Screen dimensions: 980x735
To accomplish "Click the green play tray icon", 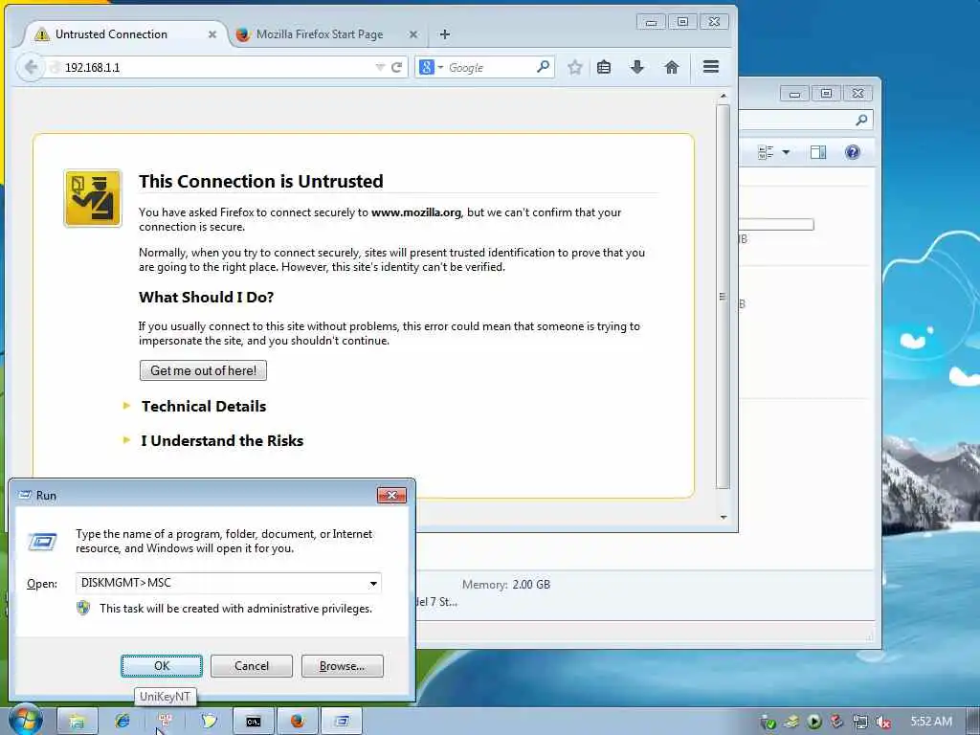I will coord(813,722).
